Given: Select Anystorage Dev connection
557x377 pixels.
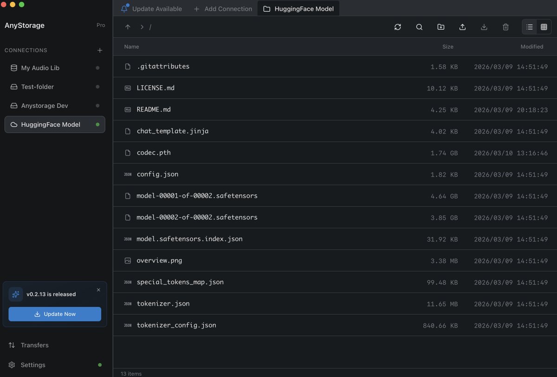Looking at the screenshot, I should [x=55, y=106].
